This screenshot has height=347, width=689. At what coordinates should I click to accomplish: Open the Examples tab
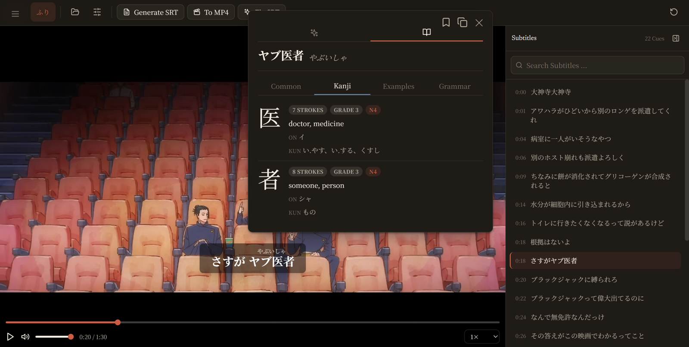(x=398, y=87)
